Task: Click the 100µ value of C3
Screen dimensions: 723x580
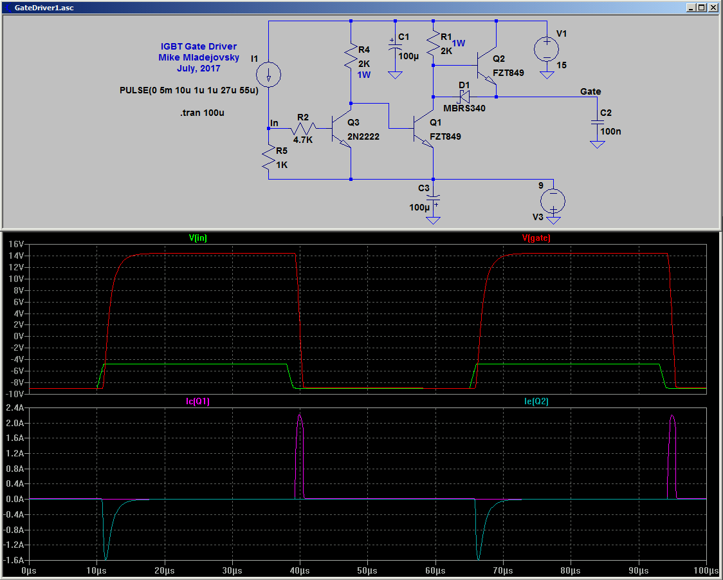Action: coord(419,208)
